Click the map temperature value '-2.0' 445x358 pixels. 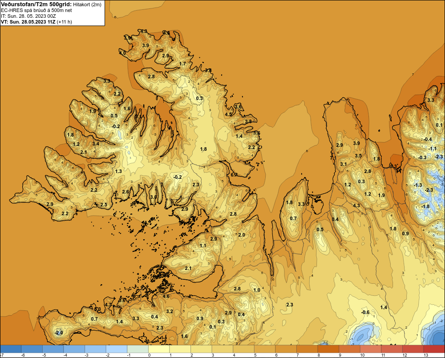[58, 333]
